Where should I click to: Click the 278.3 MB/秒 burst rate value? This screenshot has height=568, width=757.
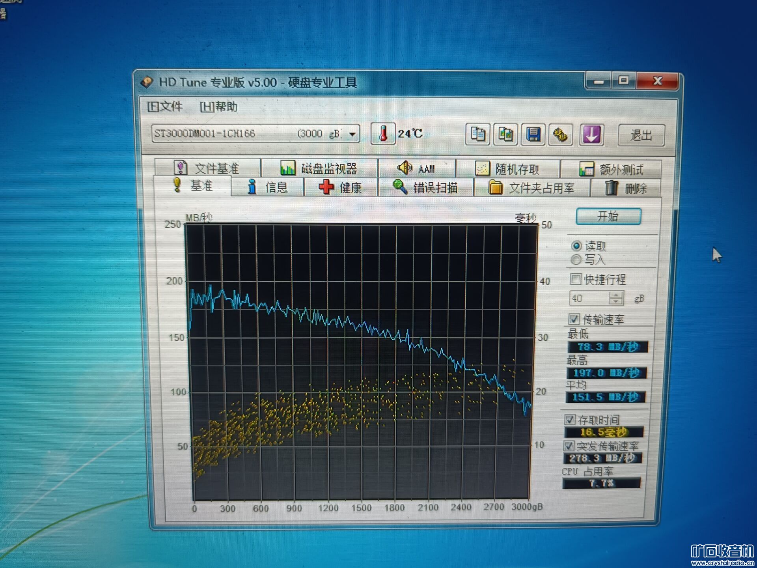pos(603,458)
